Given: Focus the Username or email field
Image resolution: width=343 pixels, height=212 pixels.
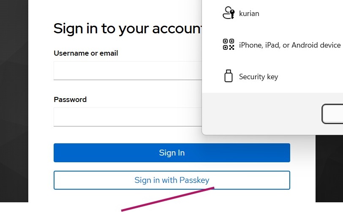Looking at the screenshot, I should pyautogui.click(x=128, y=71).
